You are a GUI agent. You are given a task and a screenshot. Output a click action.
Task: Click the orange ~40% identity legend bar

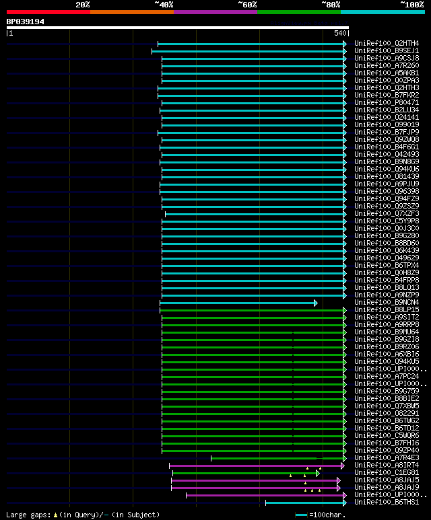132,12
